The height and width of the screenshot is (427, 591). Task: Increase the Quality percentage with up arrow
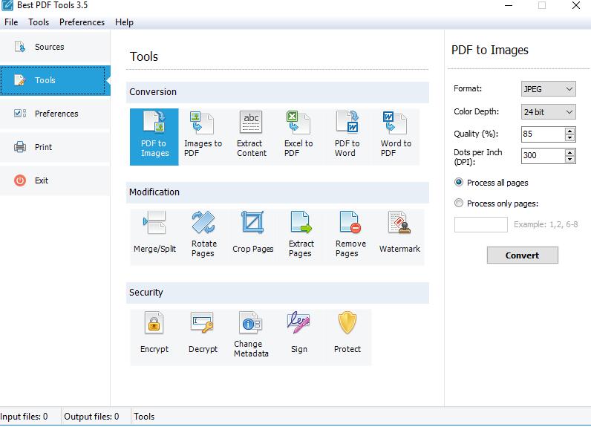pyautogui.click(x=570, y=131)
